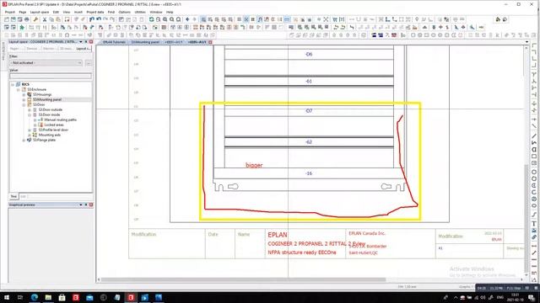This screenshot has height=303, width=540.
Task: Click the EPLAN icon on Windows taskbar
Action: click(131, 297)
